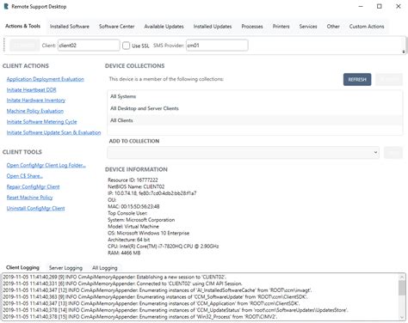Enable the Use SSL checkbox
408x323 pixels.
[126, 46]
